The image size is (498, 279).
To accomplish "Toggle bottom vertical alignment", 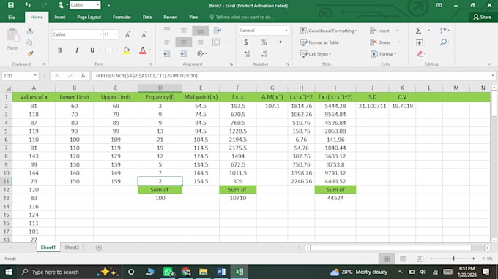I will click(x=200, y=31).
